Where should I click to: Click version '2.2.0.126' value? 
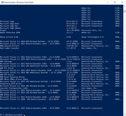(71, 95)
